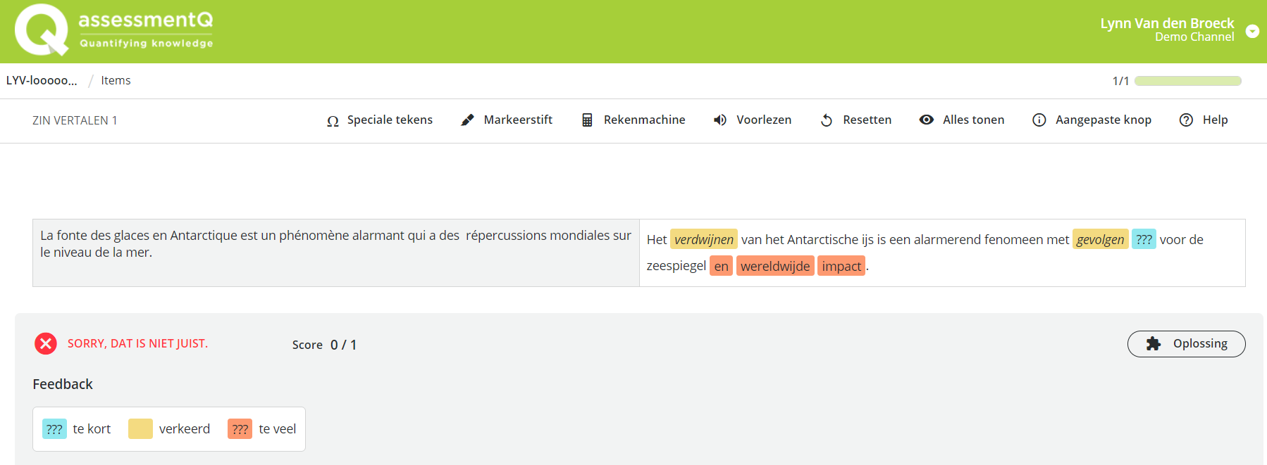This screenshot has width=1267, height=465.
Task: Click the blue ??? missing-word marker
Action: (1143, 240)
